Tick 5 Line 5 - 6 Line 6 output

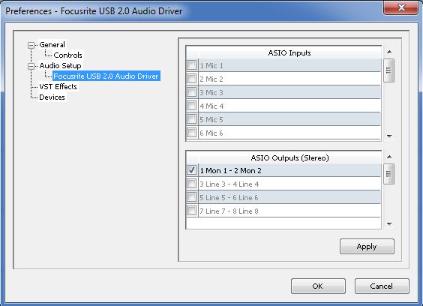192,197
